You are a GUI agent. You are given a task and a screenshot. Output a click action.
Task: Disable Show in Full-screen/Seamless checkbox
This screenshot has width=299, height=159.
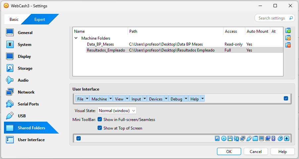click(x=100, y=119)
